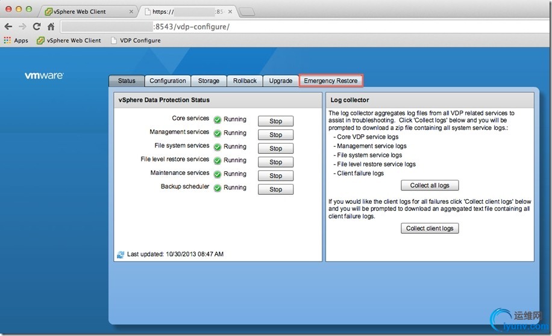
Task: Click '- Management service logs' line
Action: pyautogui.click(x=369, y=146)
